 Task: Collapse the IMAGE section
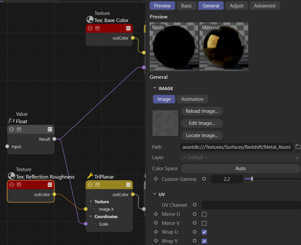tap(154, 88)
